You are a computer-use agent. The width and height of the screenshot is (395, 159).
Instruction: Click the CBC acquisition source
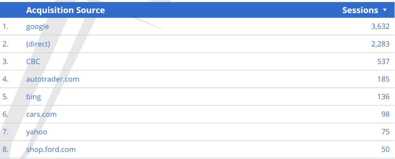[x=33, y=62]
